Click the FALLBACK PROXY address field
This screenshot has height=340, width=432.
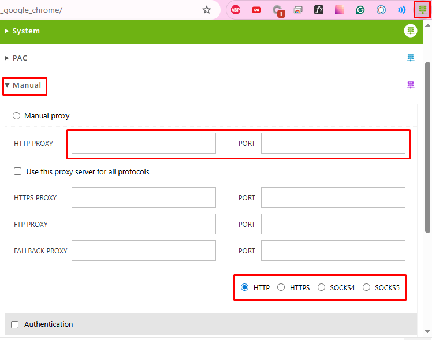coord(143,251)
